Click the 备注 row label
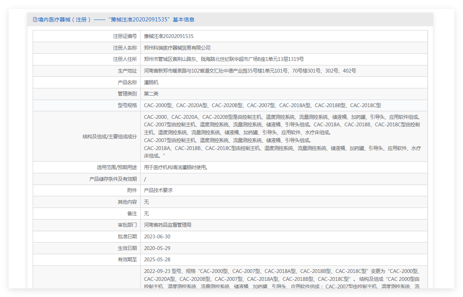Viewport: 463px width, 297px height. [132, 214]
